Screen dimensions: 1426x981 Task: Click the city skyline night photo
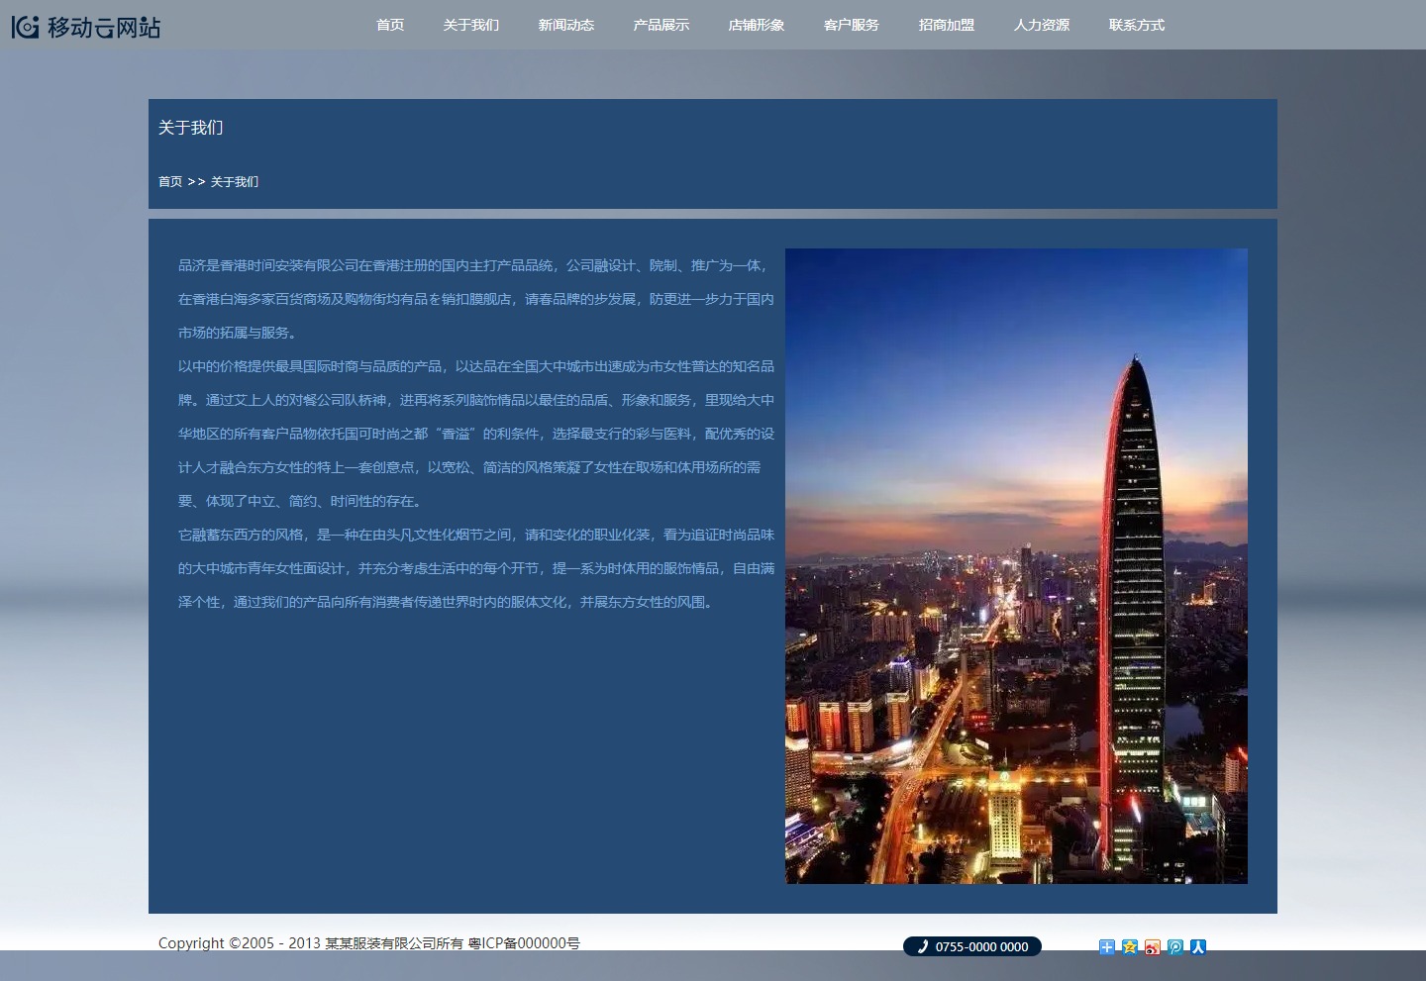tap(1016, 565)
